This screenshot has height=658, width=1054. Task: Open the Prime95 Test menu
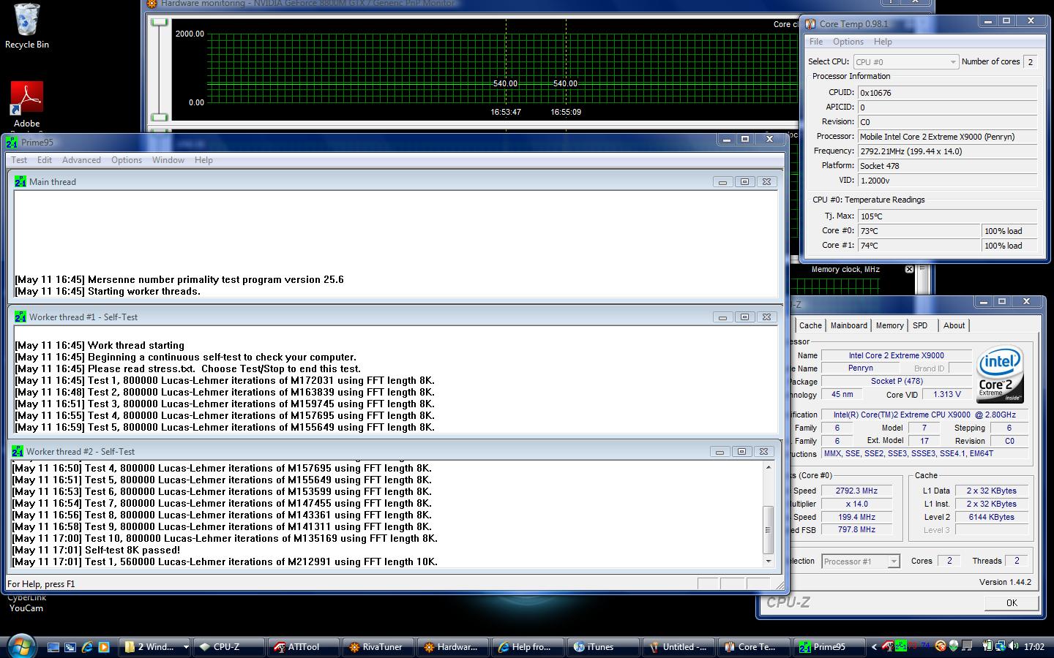[x=19, y=160]
